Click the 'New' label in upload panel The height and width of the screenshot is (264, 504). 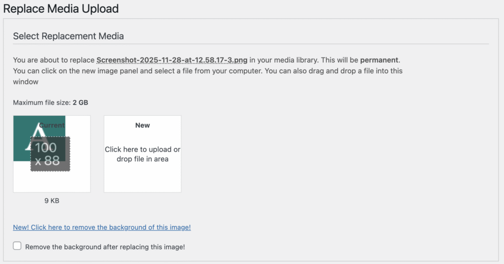click(142, 125)
